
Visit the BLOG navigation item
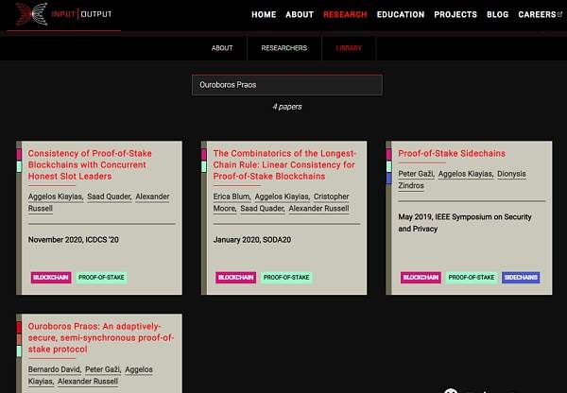(x=497, y=14)
